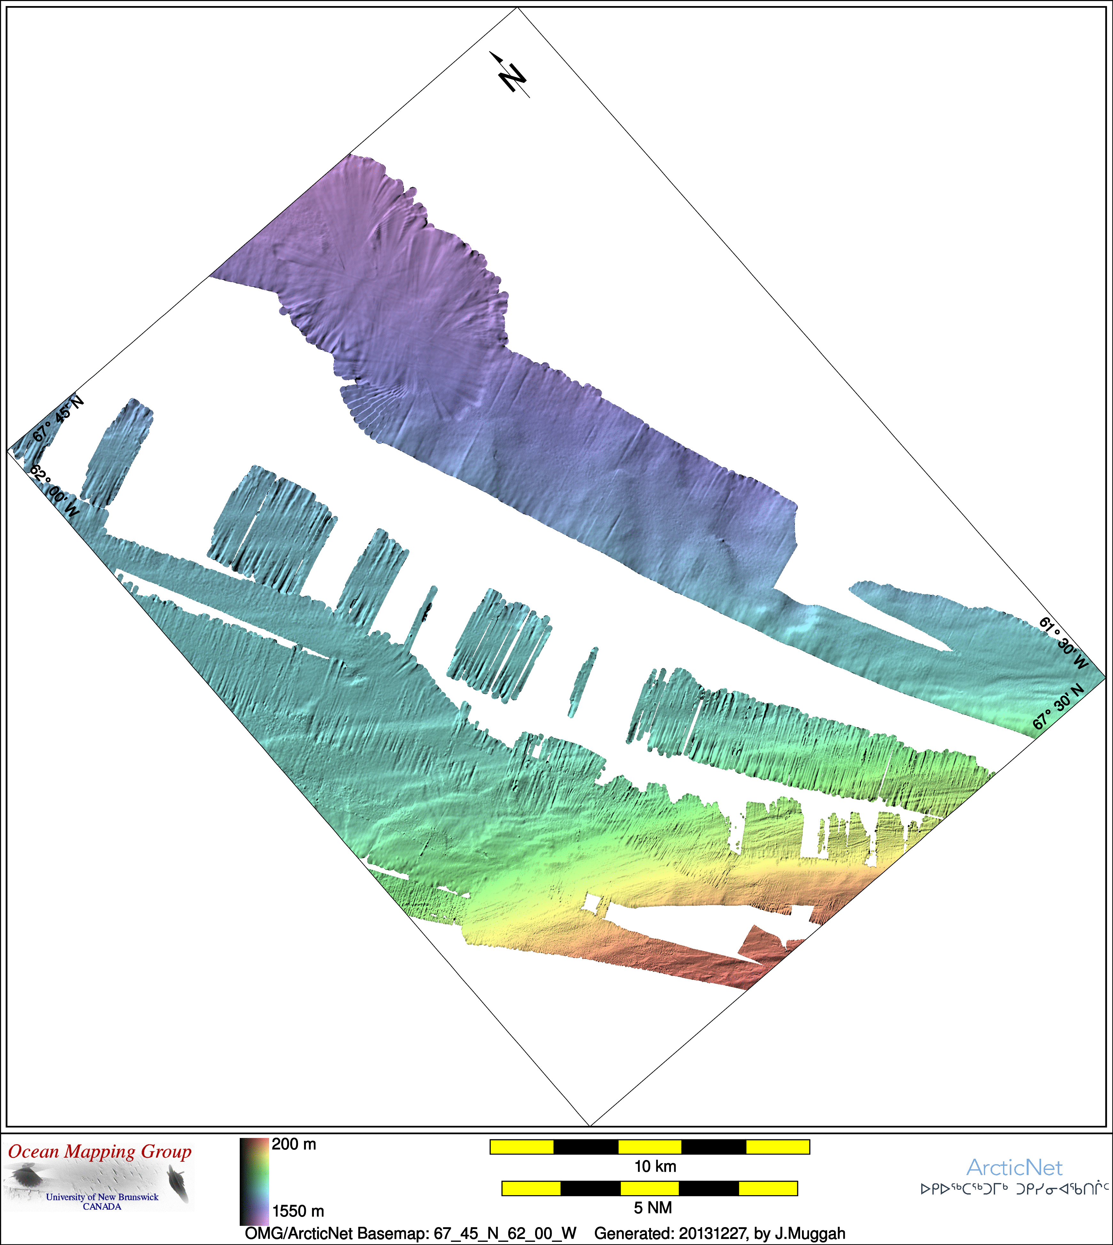Click the 5 NM scale bar
Screen dimensions: 1113x1245
coord(650,1188)
